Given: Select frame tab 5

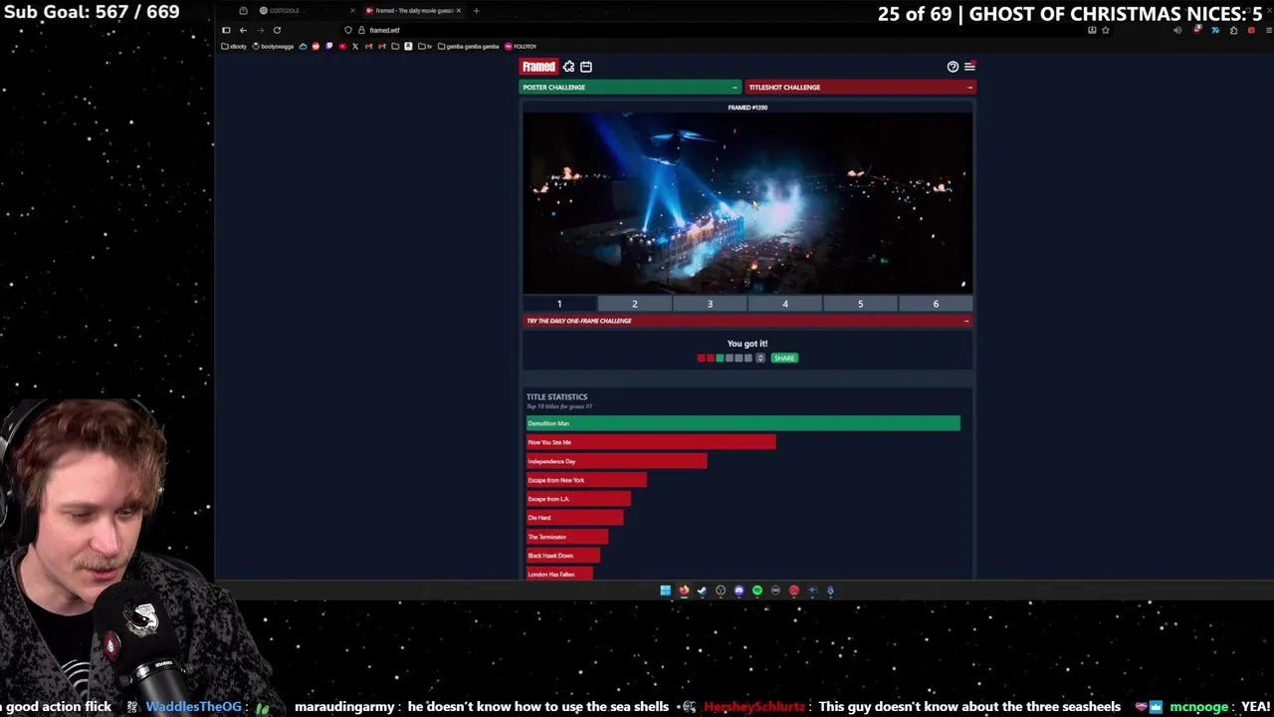Looking at the screenshot, I should [860, 304].
